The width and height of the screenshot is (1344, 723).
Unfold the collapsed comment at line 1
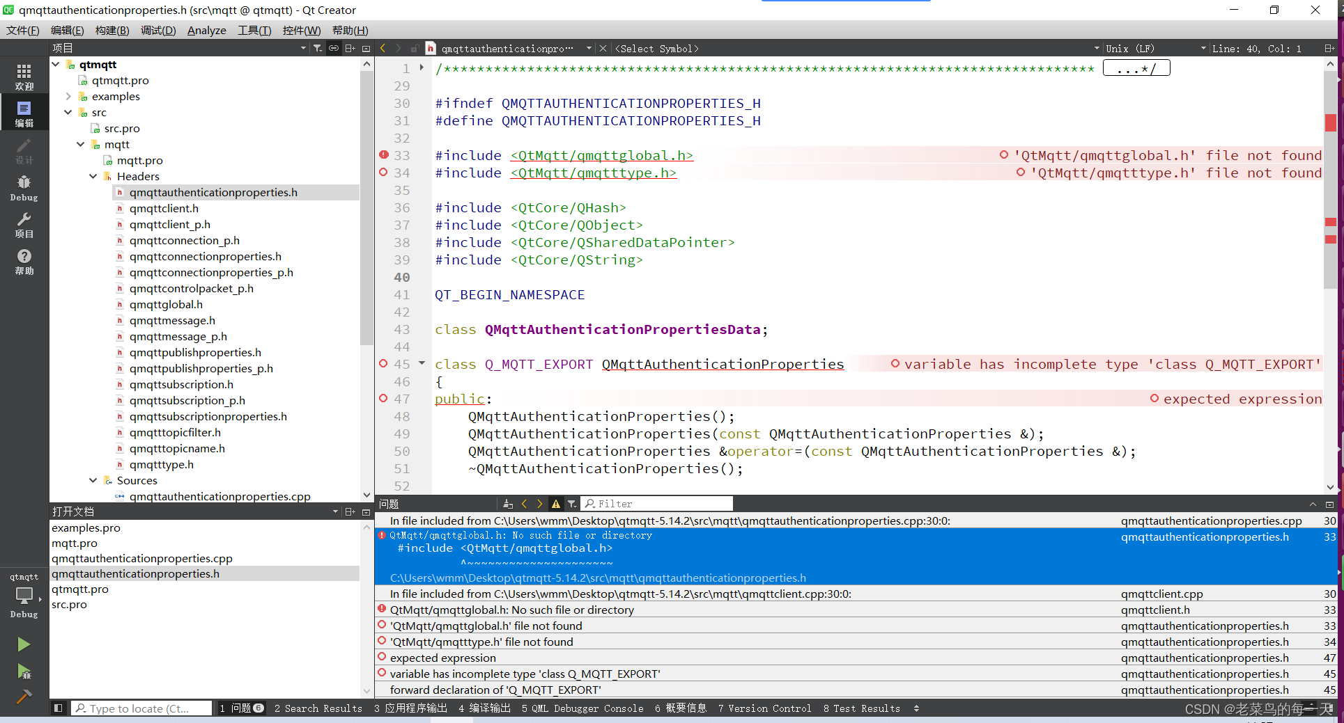tap(422, 67)
